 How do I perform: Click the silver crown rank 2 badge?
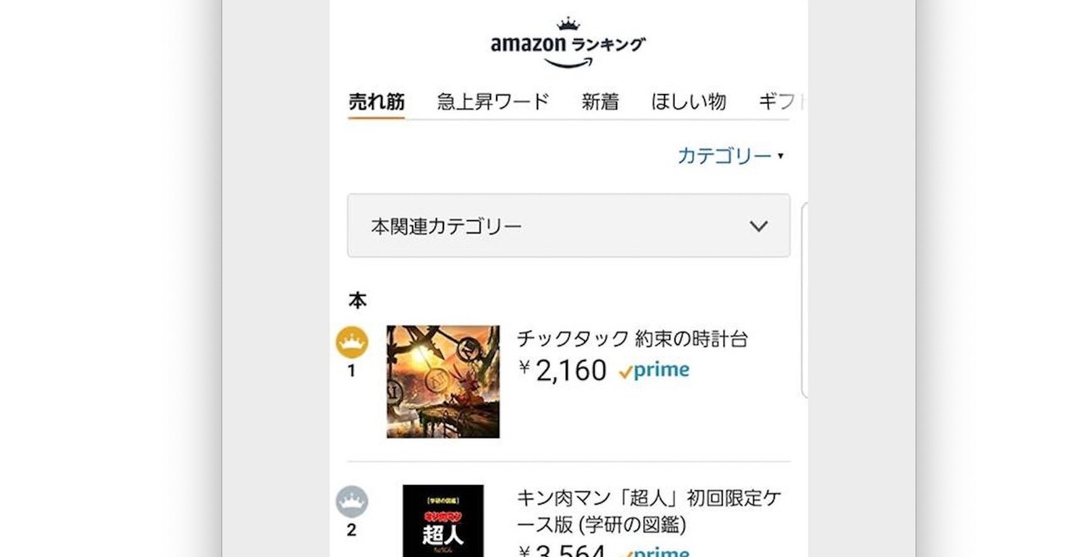(352, 502)
